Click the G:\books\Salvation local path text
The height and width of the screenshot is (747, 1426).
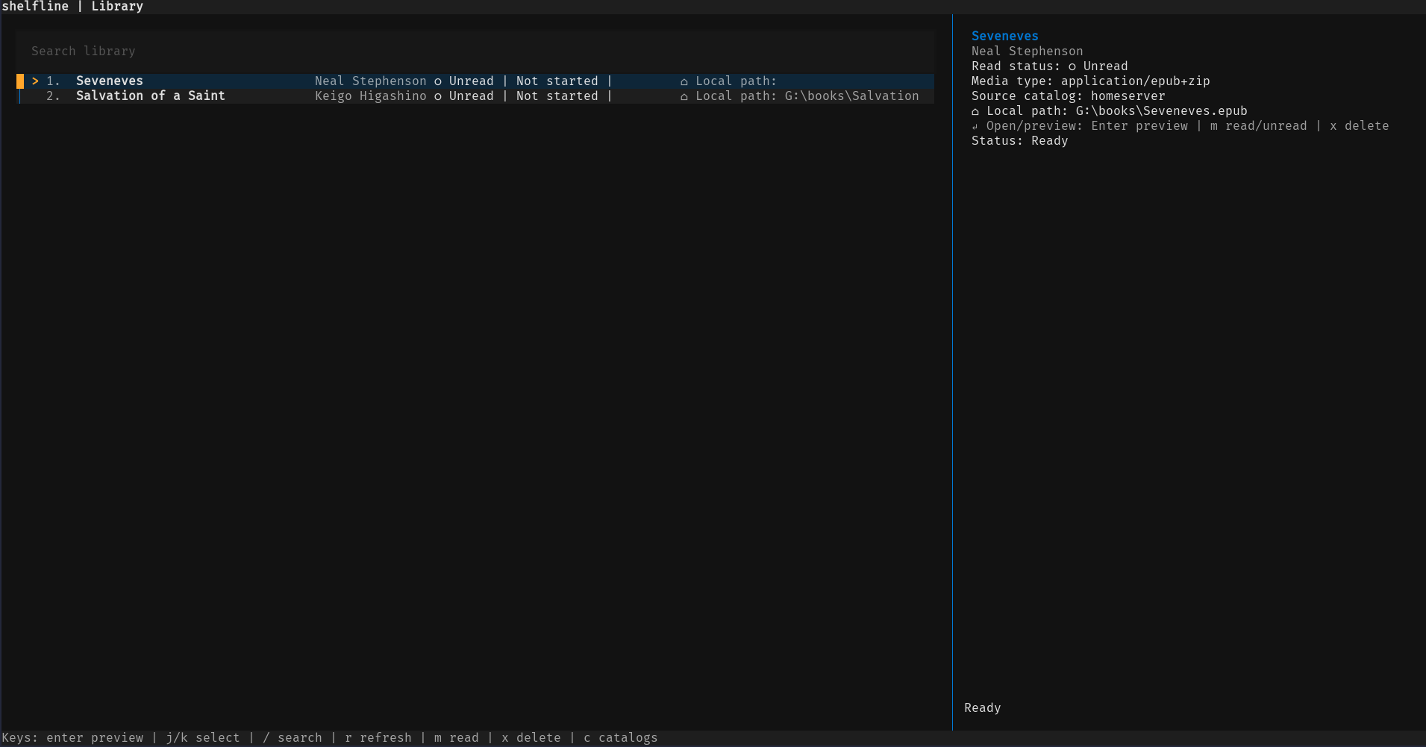(852, 96)
